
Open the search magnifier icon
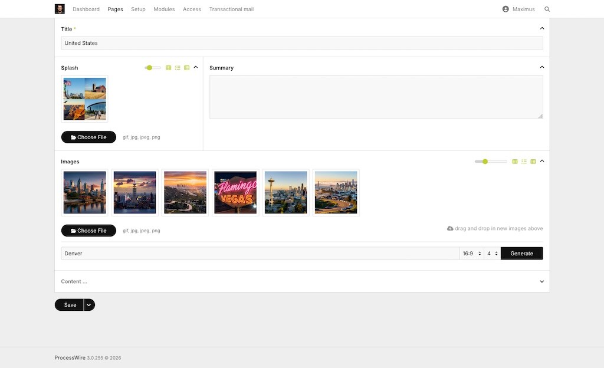(x=547, y=9)
